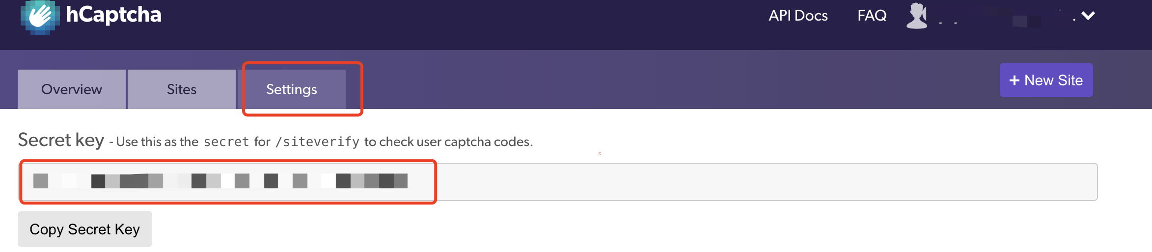Click the user avatar silhouette icon
Viewport: 1152px width, 252px height.
pos(917,16)
